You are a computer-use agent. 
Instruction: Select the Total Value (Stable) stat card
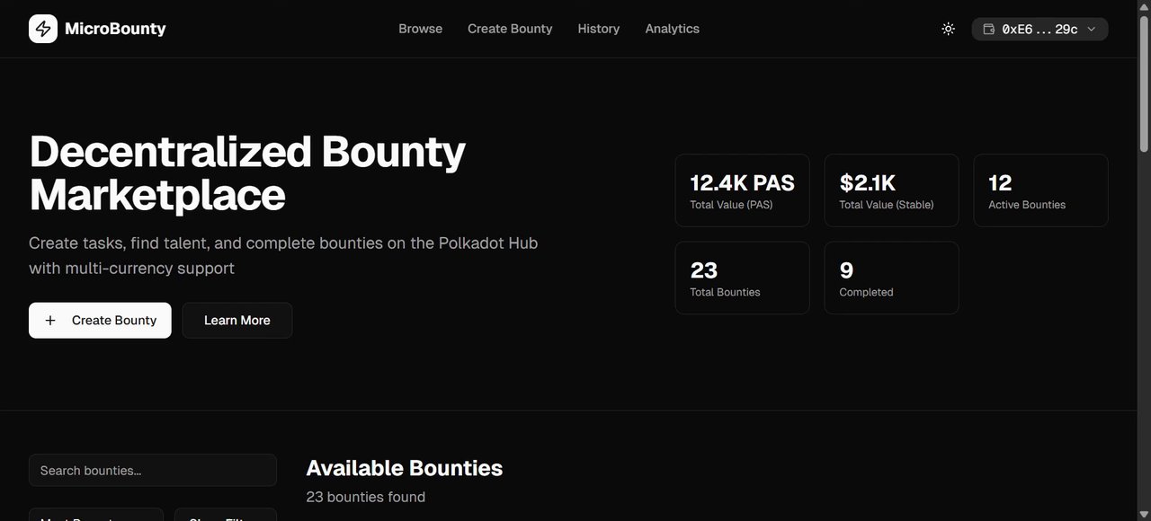point(891,190)
